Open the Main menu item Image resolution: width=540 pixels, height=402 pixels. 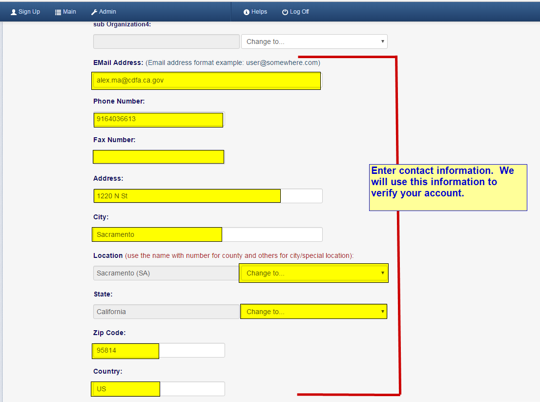65,12
